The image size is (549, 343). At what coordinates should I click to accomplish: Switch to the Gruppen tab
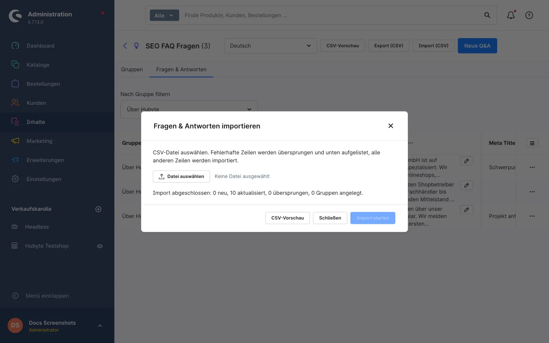132,69
